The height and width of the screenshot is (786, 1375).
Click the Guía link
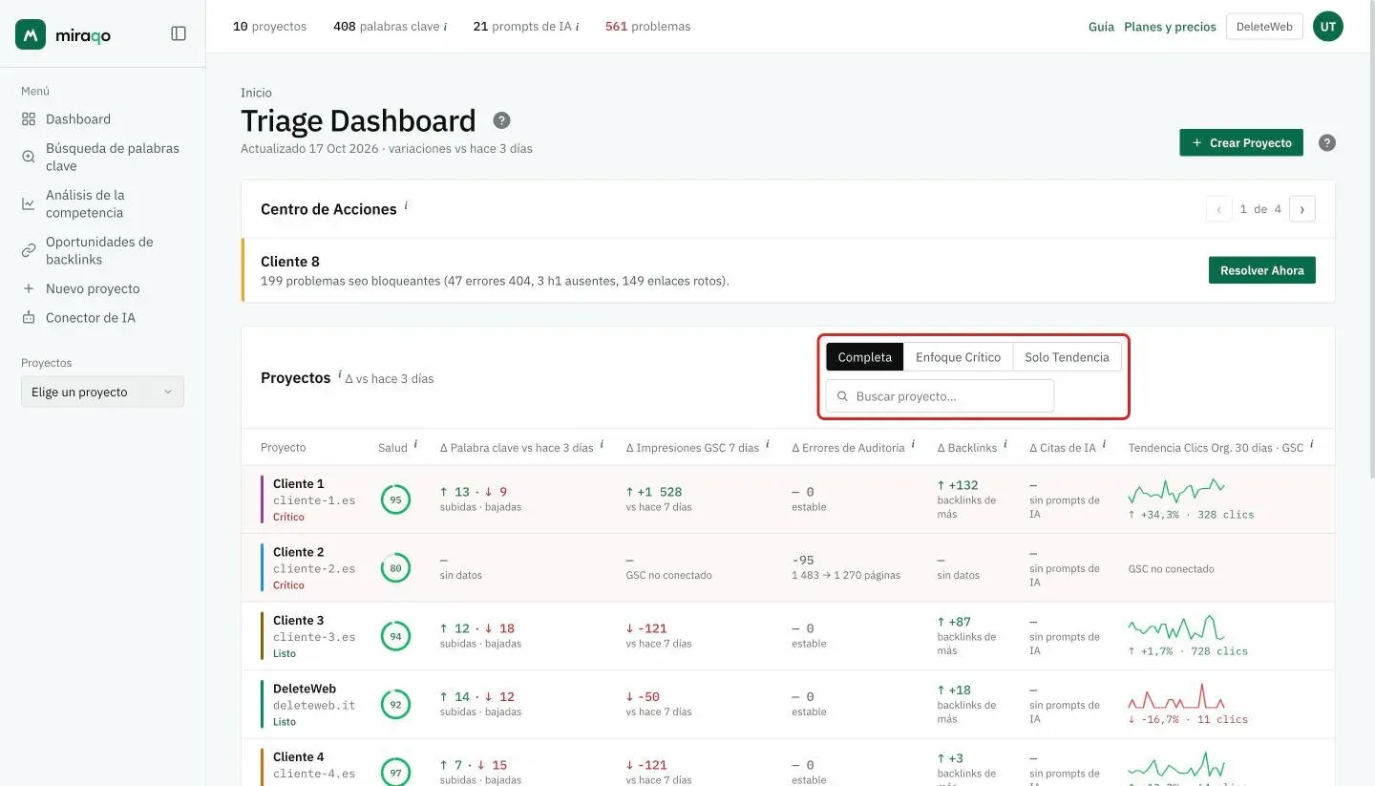tap(1101, 27)
